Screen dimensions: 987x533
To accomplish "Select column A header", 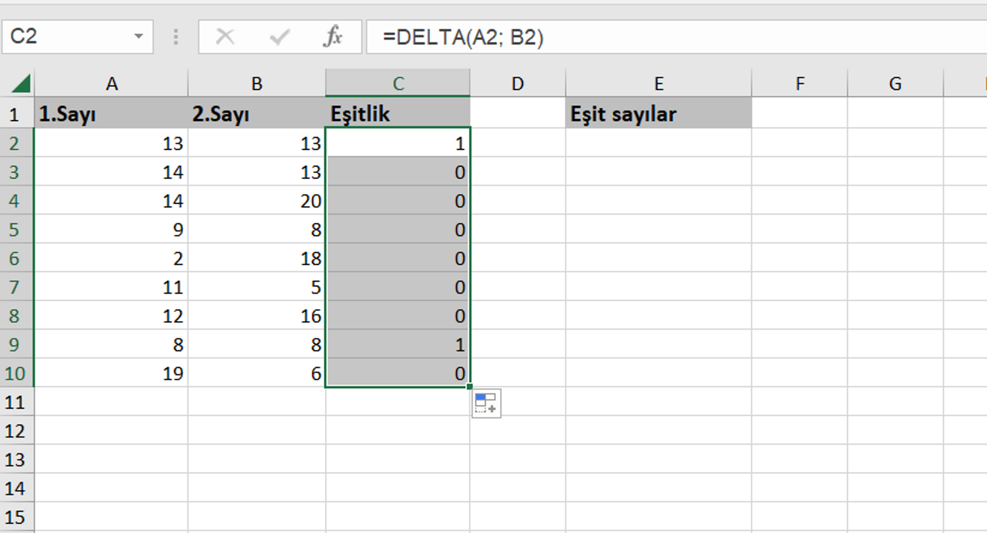I will point(112,83).
